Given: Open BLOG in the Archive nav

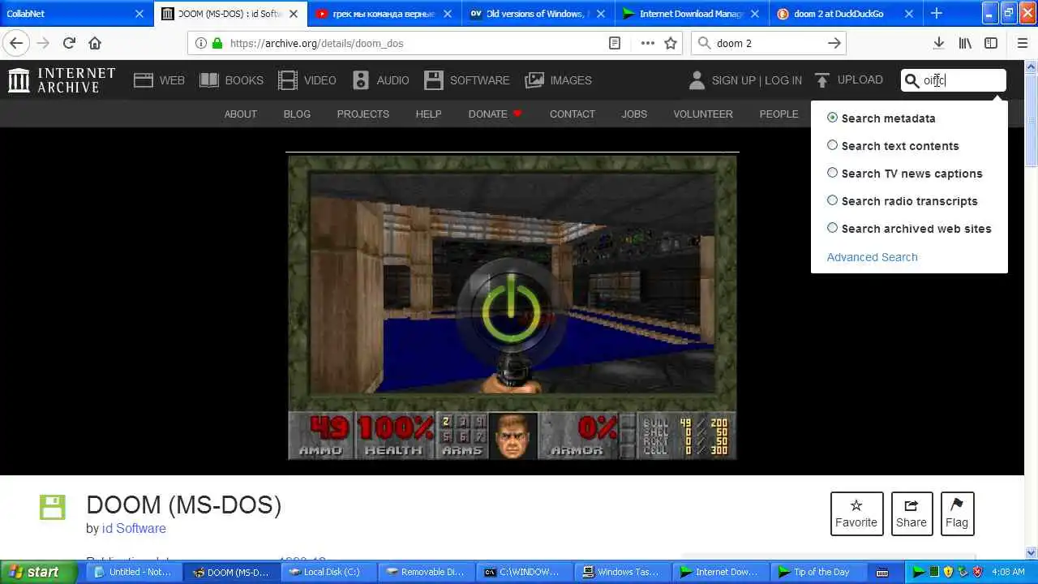Looking at the screenshot, I should point(297,114).
